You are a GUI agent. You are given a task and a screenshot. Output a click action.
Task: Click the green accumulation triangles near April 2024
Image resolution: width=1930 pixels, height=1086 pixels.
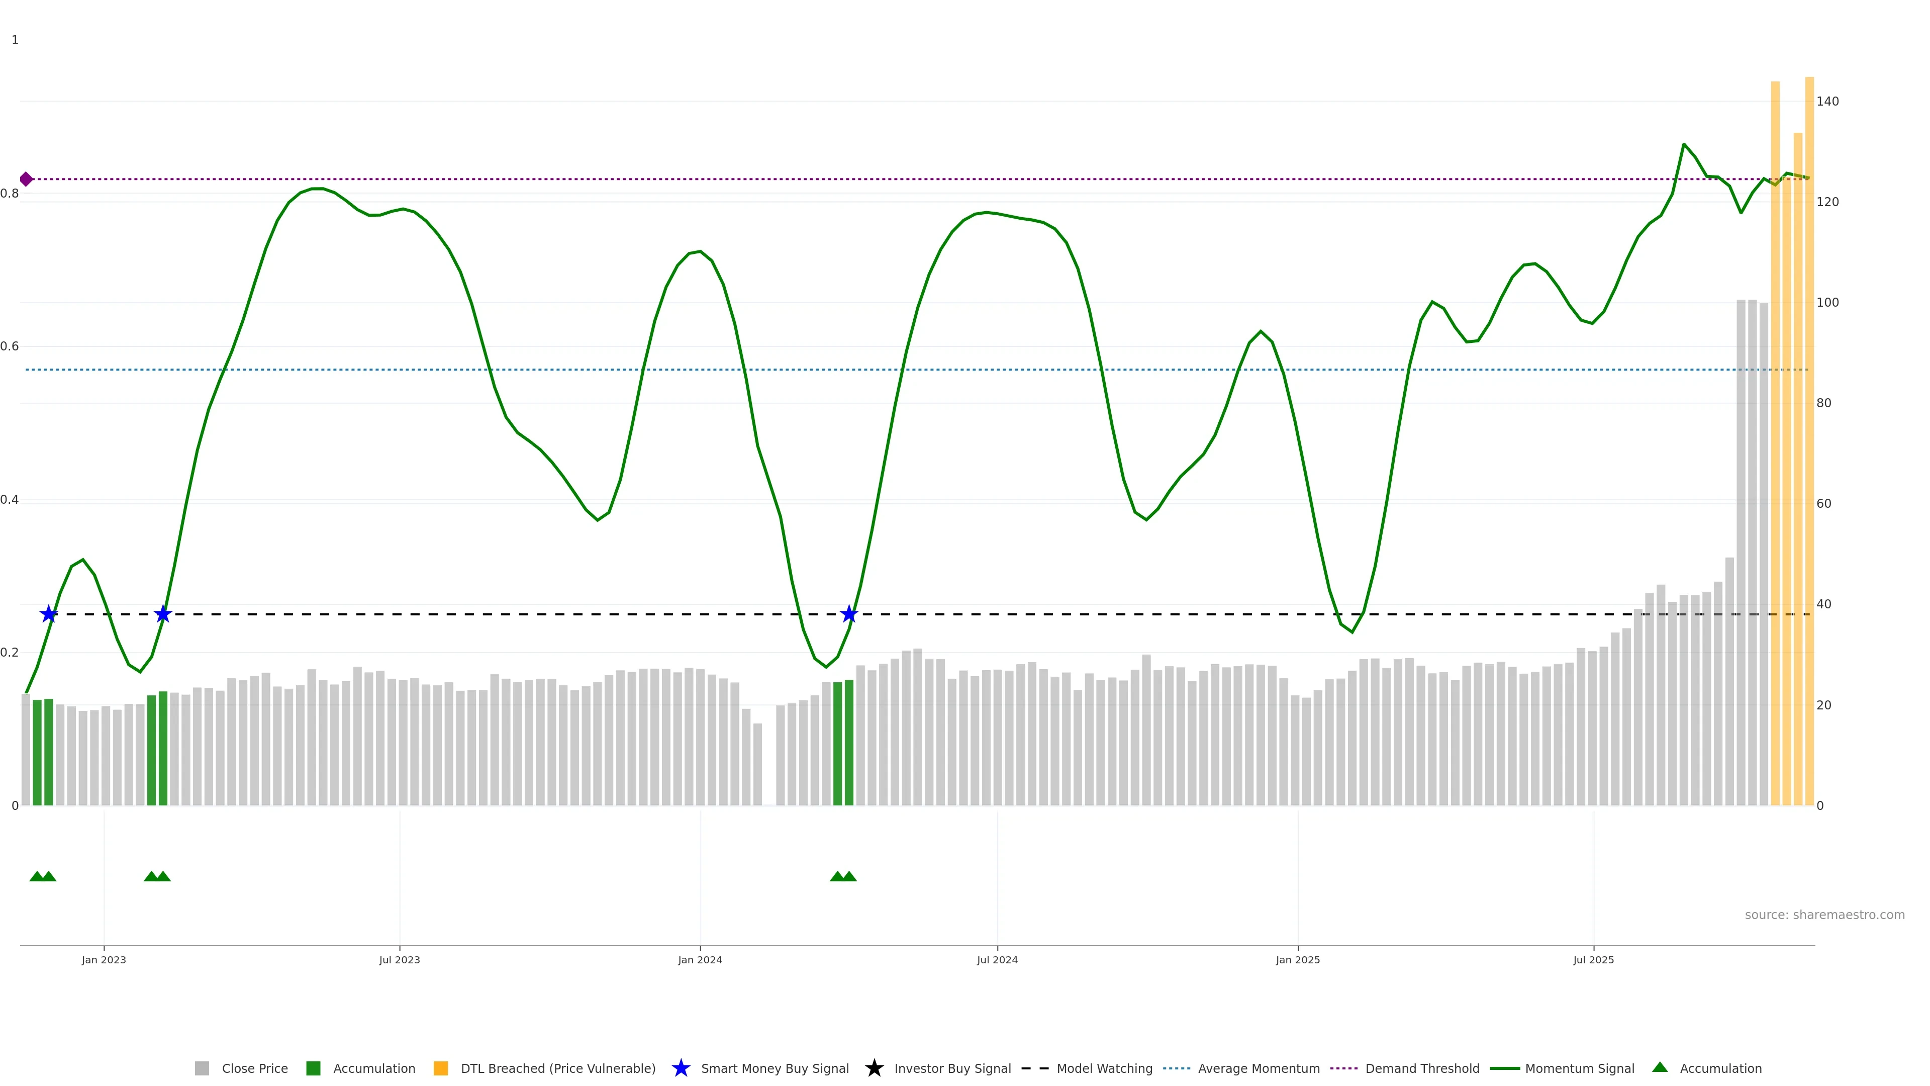coord(843,876)
